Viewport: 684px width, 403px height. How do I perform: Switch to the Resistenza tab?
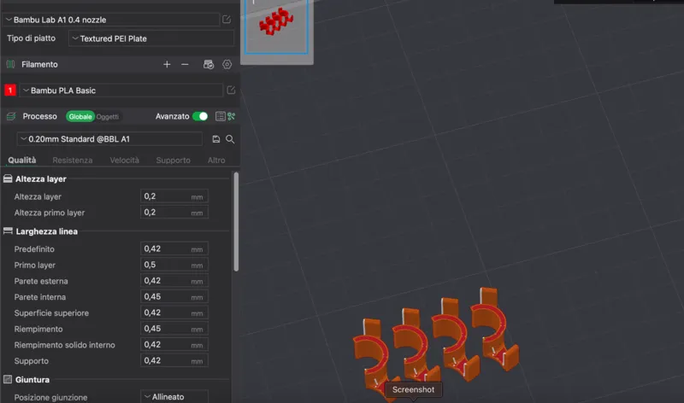point(73,161)
